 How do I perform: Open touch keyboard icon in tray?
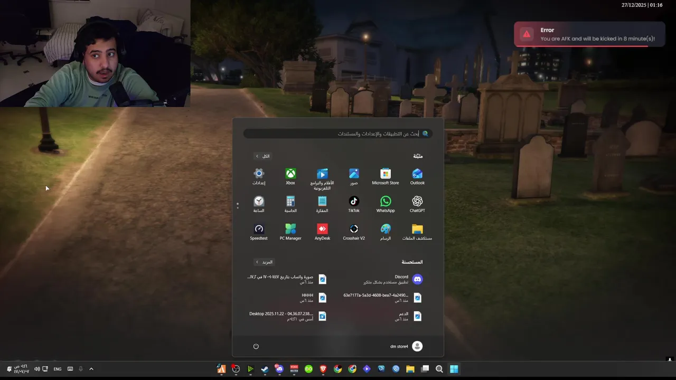[x=70, y=369]
